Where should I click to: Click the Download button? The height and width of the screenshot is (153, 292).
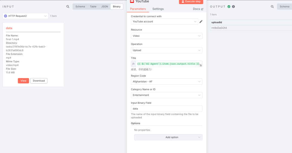tap(39, 81)
